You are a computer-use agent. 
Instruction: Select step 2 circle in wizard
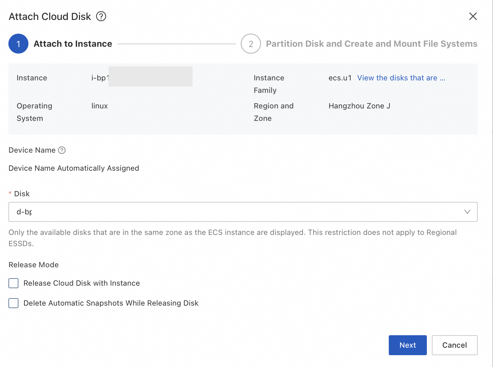[251, 44]
